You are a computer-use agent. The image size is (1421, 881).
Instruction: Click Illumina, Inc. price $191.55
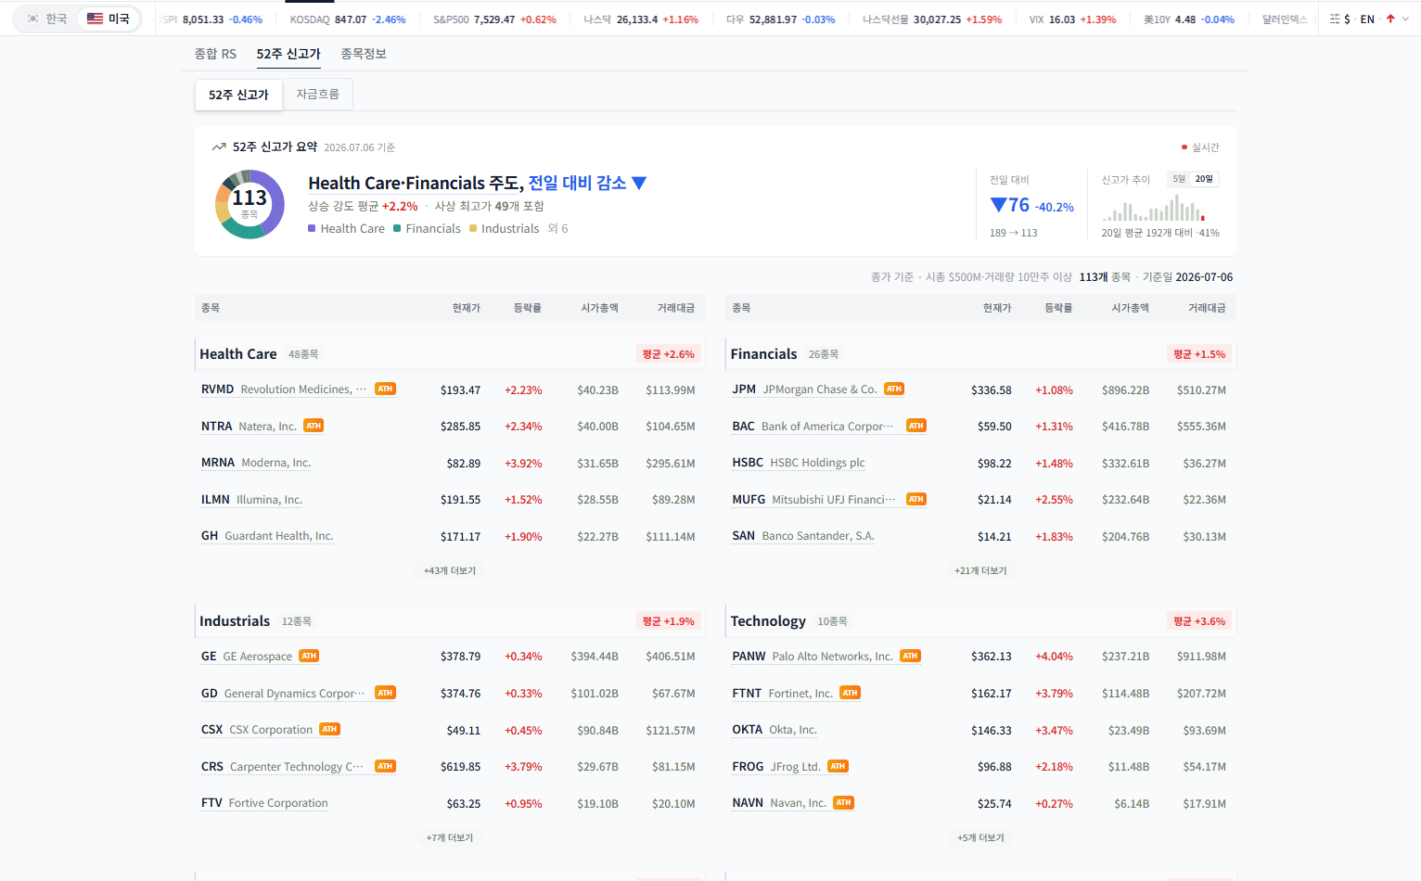coord(460,500)
